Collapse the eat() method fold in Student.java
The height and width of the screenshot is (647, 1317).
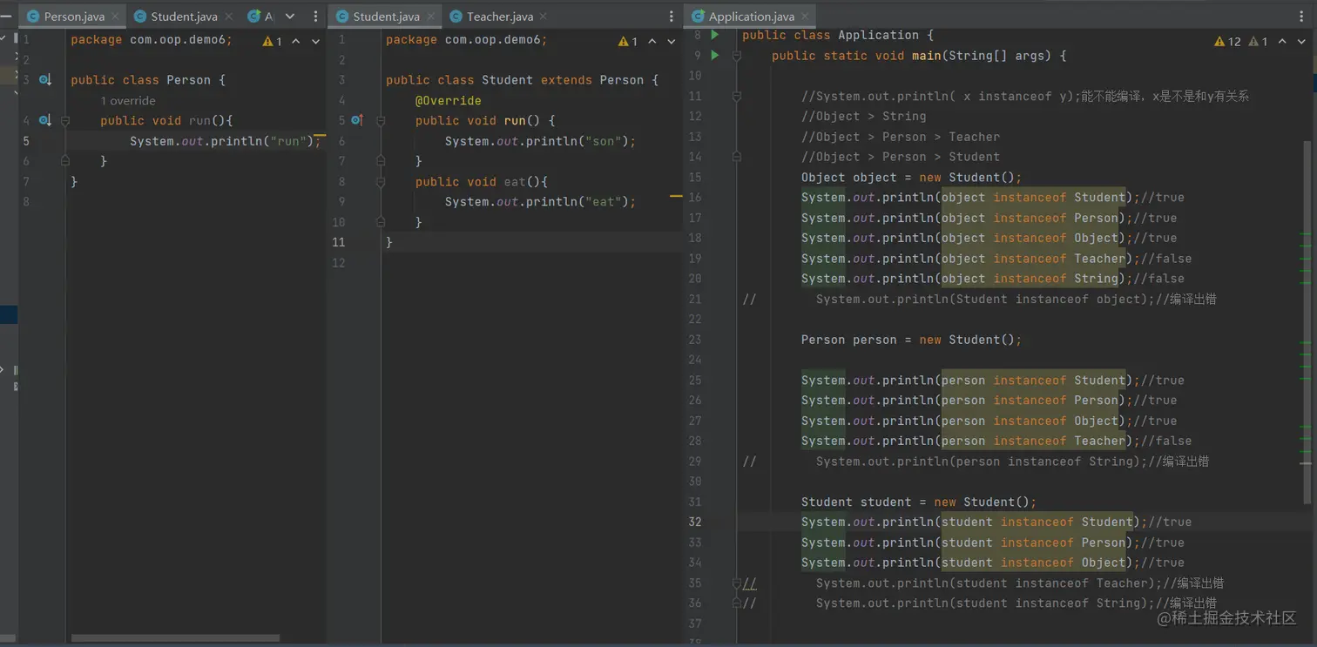pos(381,182)
